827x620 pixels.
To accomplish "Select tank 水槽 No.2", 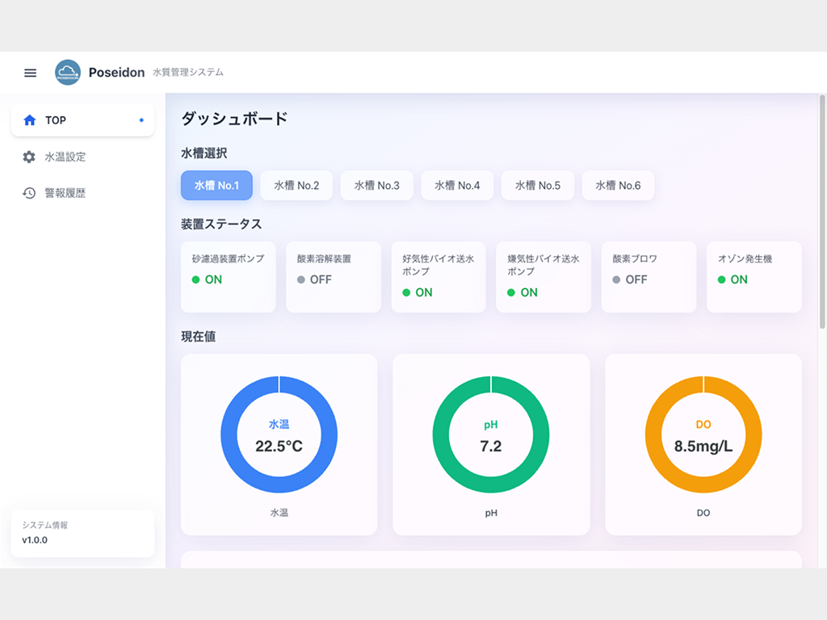I will coord(296,186).
